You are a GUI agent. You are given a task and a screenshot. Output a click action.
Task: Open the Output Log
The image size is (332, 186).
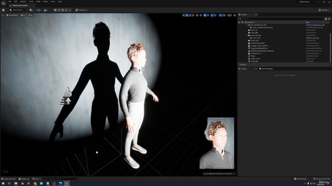[x=24, y=179]
